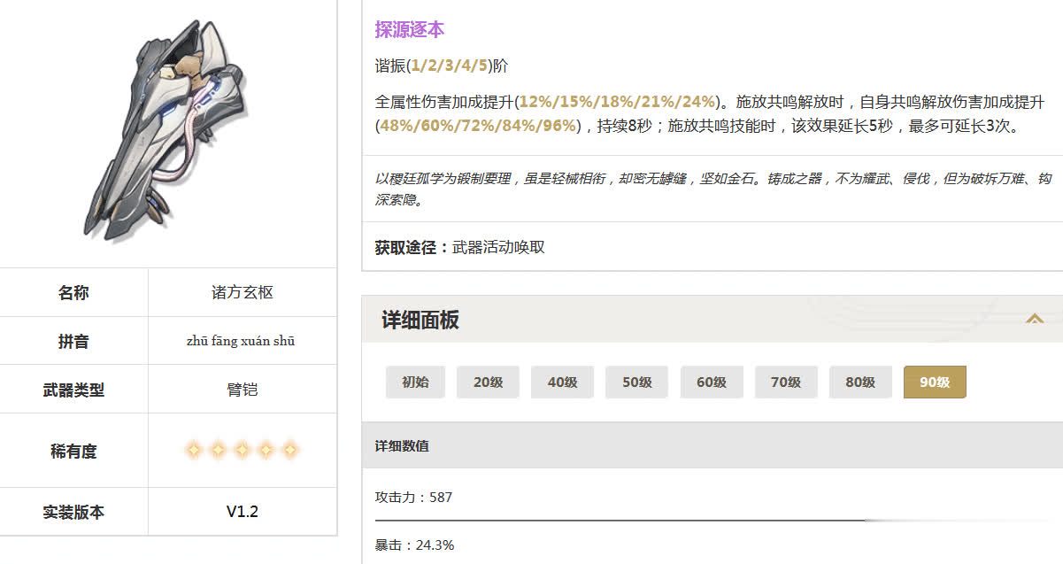1063x564 pixels.
Task: Click the 详细面板 header title
Action: 420,320
